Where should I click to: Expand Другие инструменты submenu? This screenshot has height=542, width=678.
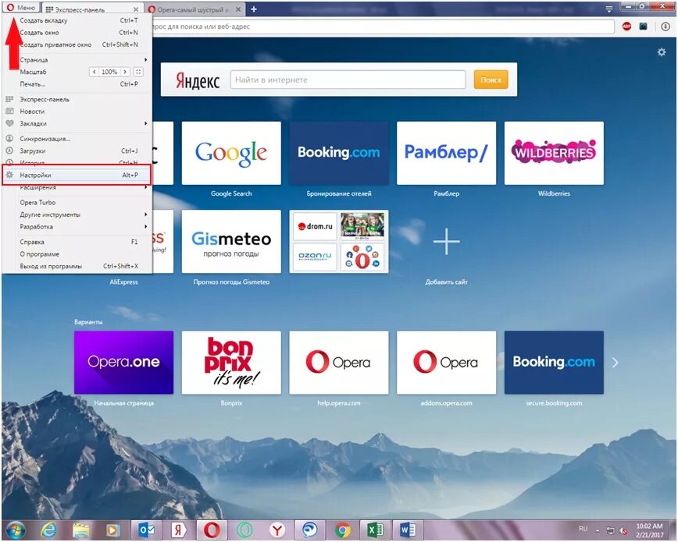coord(78,214)
